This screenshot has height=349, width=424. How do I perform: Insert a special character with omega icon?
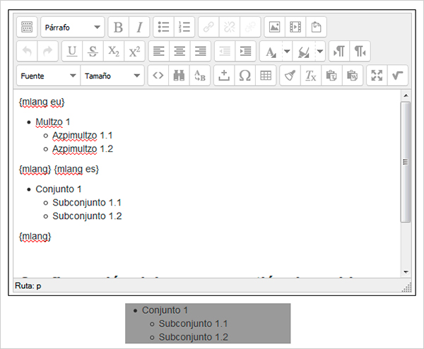point(245,75)
